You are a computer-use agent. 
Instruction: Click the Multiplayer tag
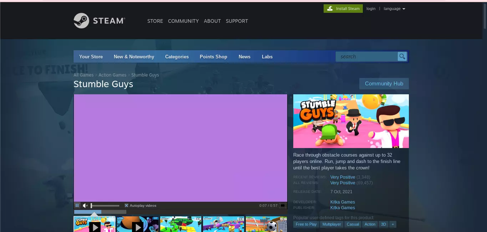332,224
